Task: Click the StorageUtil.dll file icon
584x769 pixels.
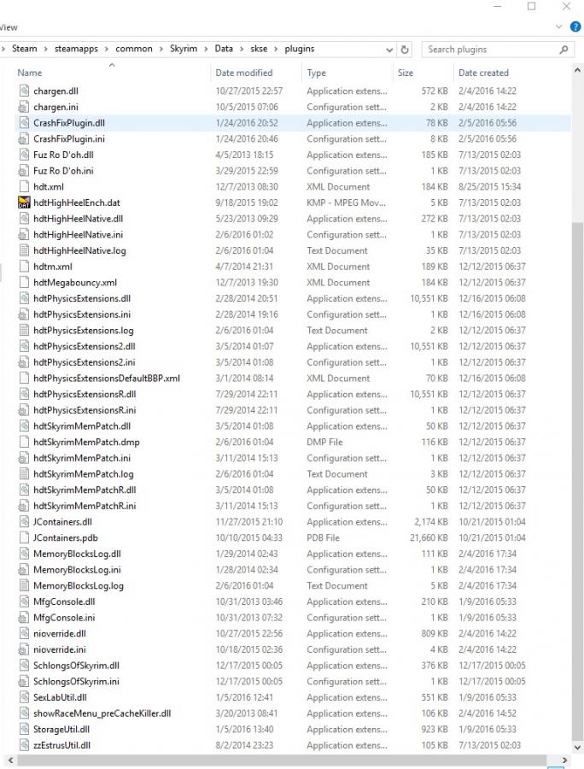Action: point(24,730)
